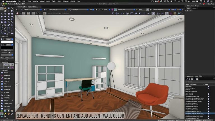The image size is (215, 121).
Task: Select saved view Storyboard-01-Empty Room
Action: click(195, 96)
